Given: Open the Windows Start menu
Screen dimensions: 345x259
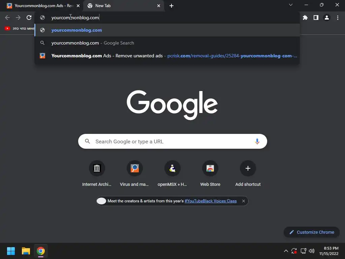Looking at the screenshot, I should coord(11,251).
